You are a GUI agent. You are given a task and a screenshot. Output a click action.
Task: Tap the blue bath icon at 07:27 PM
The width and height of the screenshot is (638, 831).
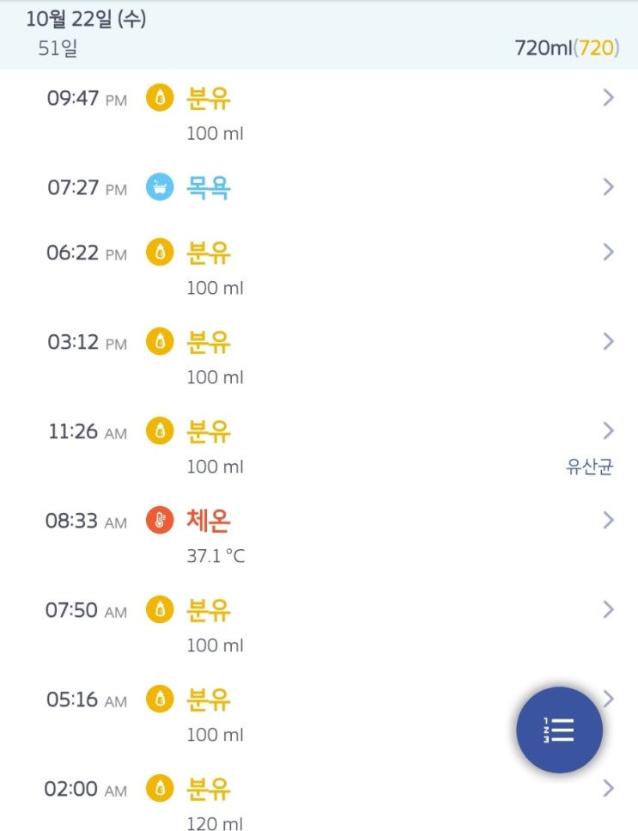tap(160, 187)
